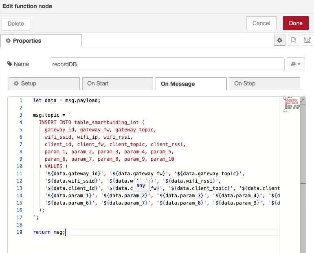Click the 'param_6, param_7, param_8' line

109,159
